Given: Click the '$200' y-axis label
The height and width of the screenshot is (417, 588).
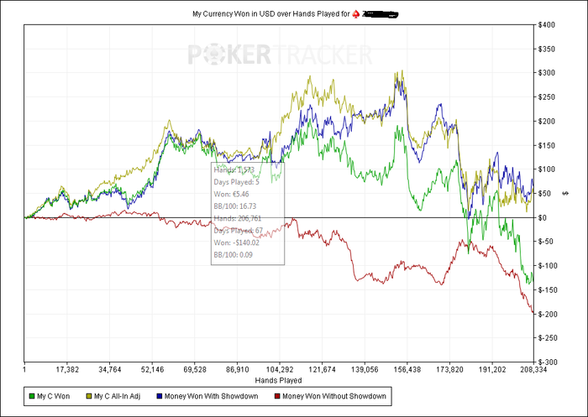Looking at the screenshot, I should click(x=546, y=121).
